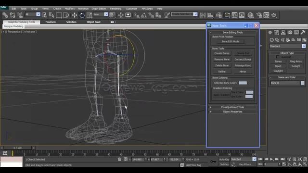Open the Display command panel tab
The width and height of the screenshot is (308, 173).
[x=296, y=32]
